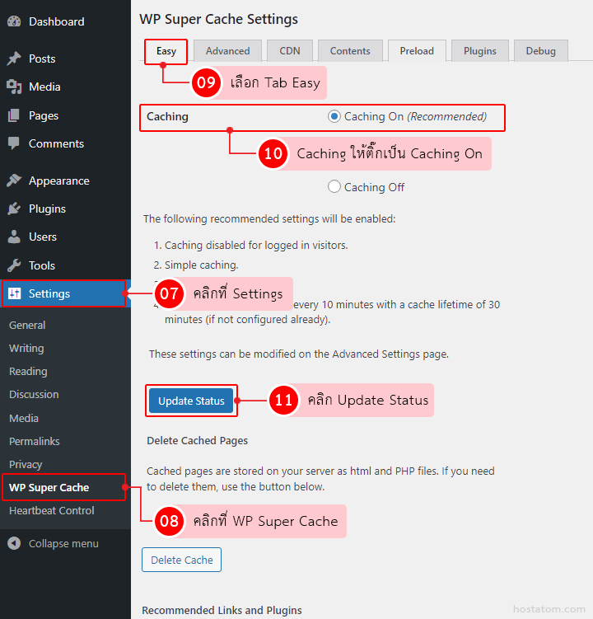Open Posts via its pushpin icon
Viewport: 593px width, 619px height.
14,59
